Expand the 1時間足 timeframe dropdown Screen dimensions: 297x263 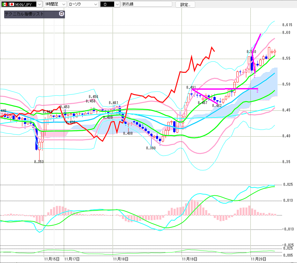(x=63, y=4)
